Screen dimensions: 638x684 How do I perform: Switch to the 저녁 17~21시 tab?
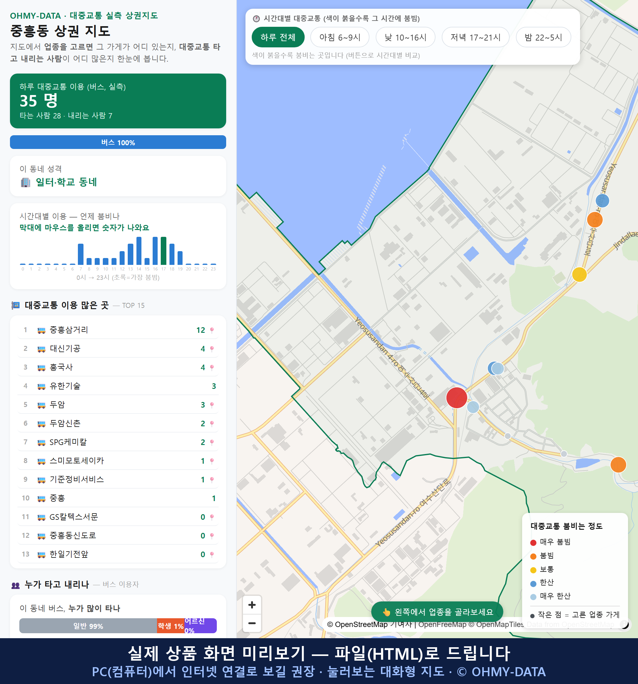click(475, 37)
